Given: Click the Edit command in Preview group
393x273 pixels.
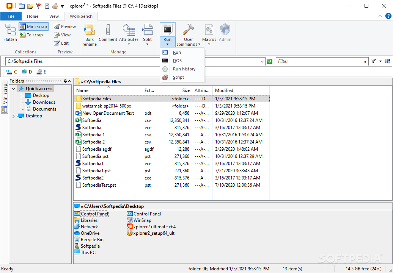Looking at the screenshot, I should pos(61,43).
